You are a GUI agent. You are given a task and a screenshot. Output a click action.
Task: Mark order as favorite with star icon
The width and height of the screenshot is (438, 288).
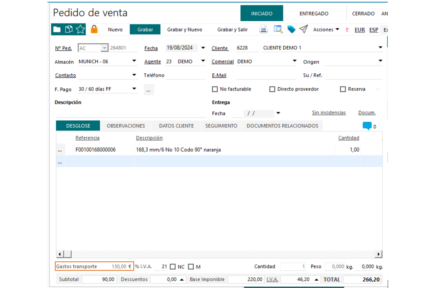point(80,30)
